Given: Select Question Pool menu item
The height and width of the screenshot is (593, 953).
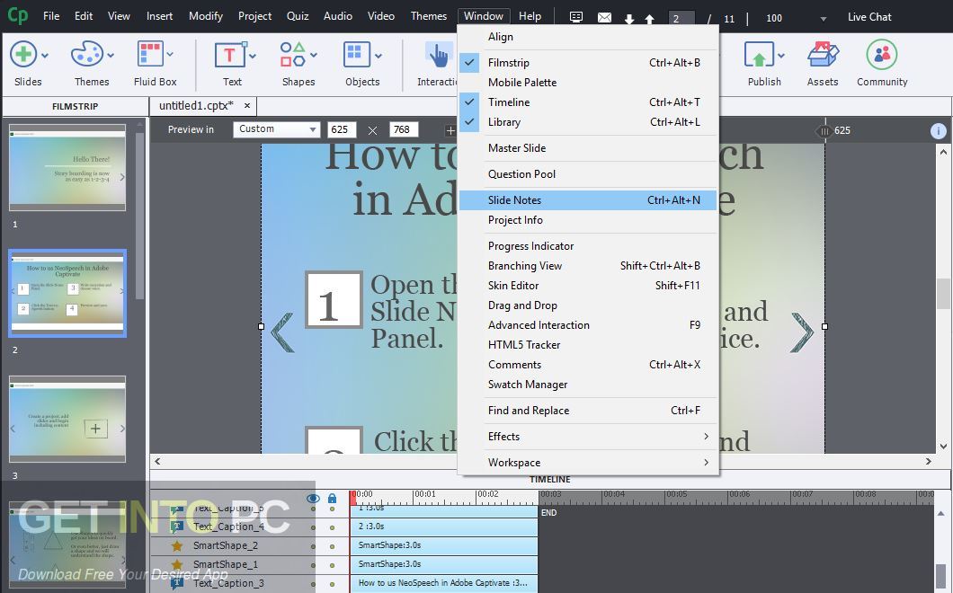Looking at the screenshot, I should tap(588, 174).
